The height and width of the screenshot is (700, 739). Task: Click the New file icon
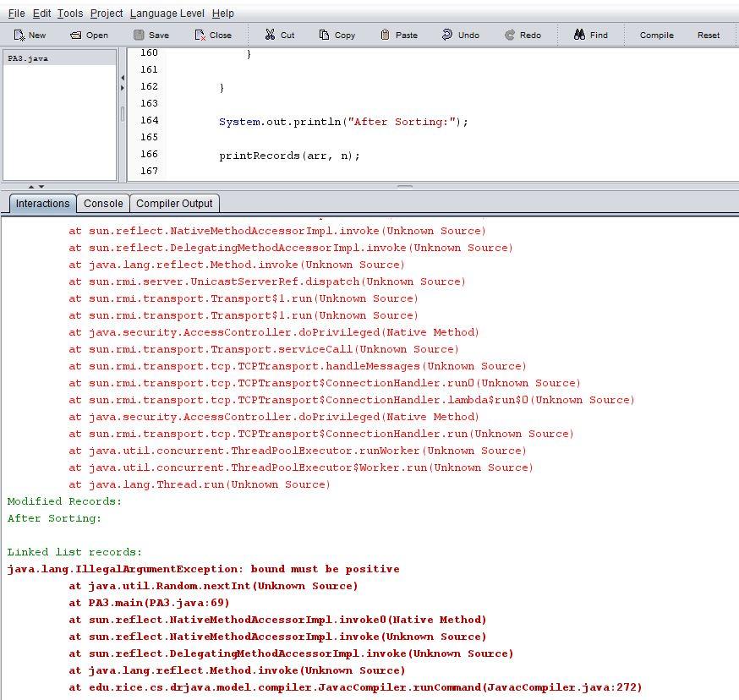[x=19, y=35]
